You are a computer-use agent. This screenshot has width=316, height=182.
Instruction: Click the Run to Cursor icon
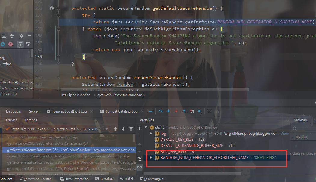point(200,111)
